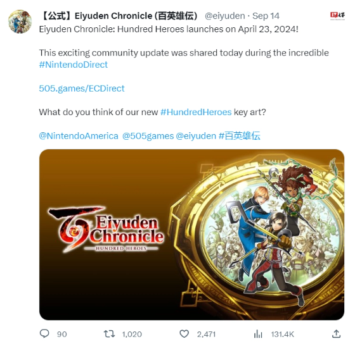Visit the @NintendoAmerica mention
Image resolution: width=362 pixels, height=346 pixels.
click(79, 136)
